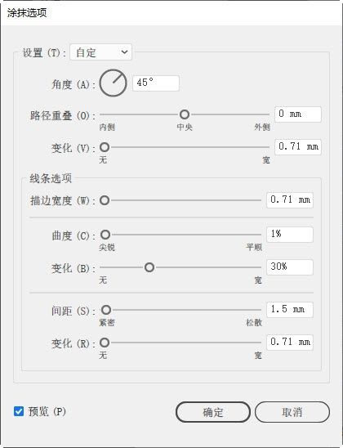Click the 取消 button
This screenshot has width=343, height=448.
292,412
